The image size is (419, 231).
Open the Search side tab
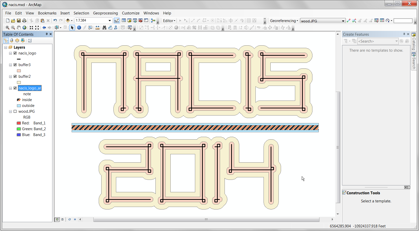coord(414,61)
